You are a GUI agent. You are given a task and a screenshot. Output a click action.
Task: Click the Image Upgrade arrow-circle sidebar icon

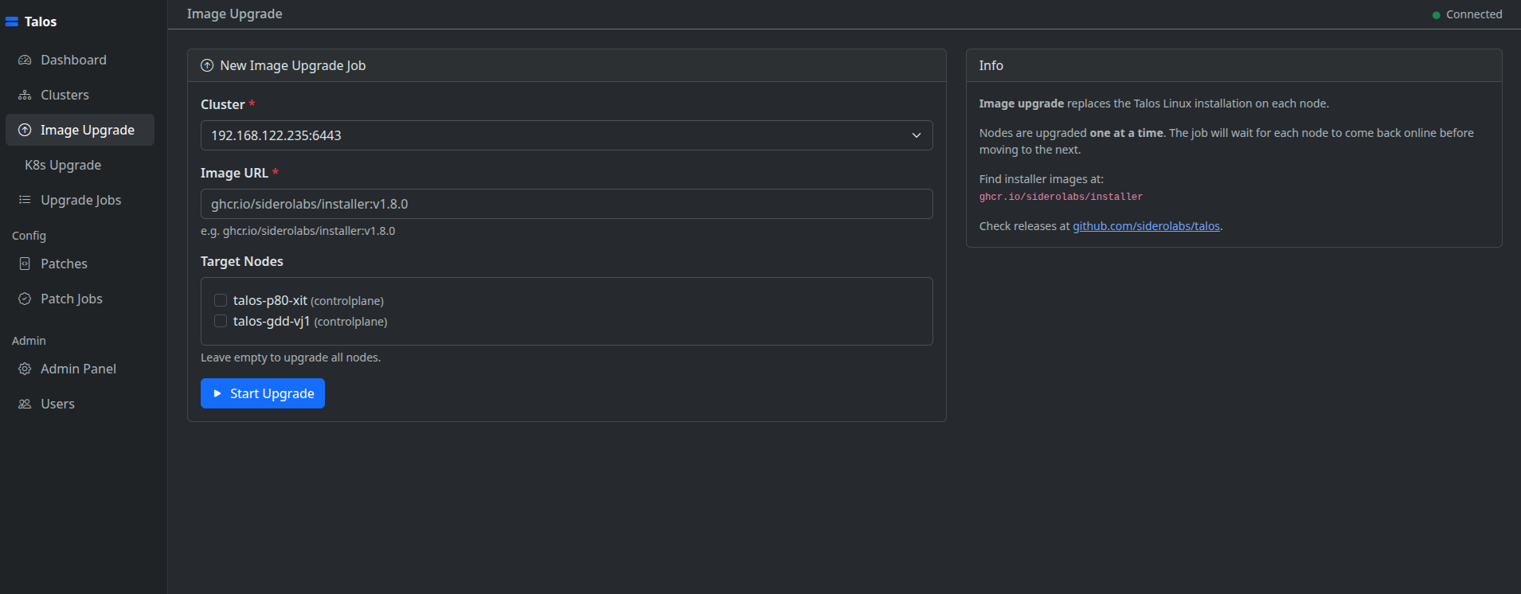[25, 130]
